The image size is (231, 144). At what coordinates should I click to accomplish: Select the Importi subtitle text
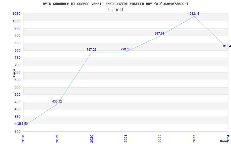pyautogui.click(x=115, y=10)
